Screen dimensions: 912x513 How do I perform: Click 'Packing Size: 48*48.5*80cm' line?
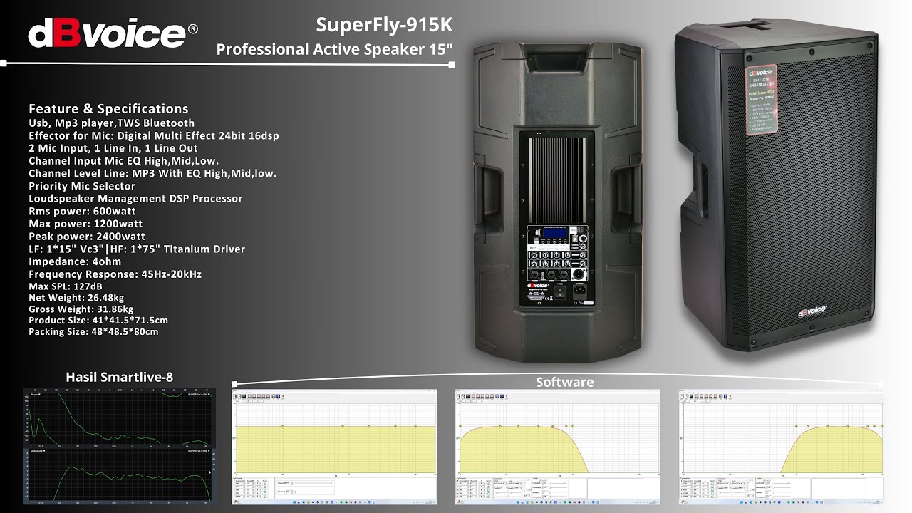pos(93,332)
